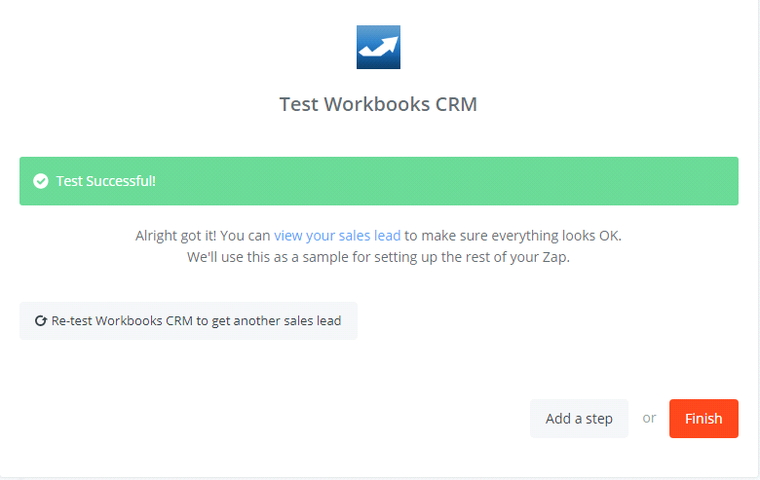This screenshot has height=480, width=760.
Task: Re-test Workbooks CRM to get another sales lead
Action: (x=188, y=320)
